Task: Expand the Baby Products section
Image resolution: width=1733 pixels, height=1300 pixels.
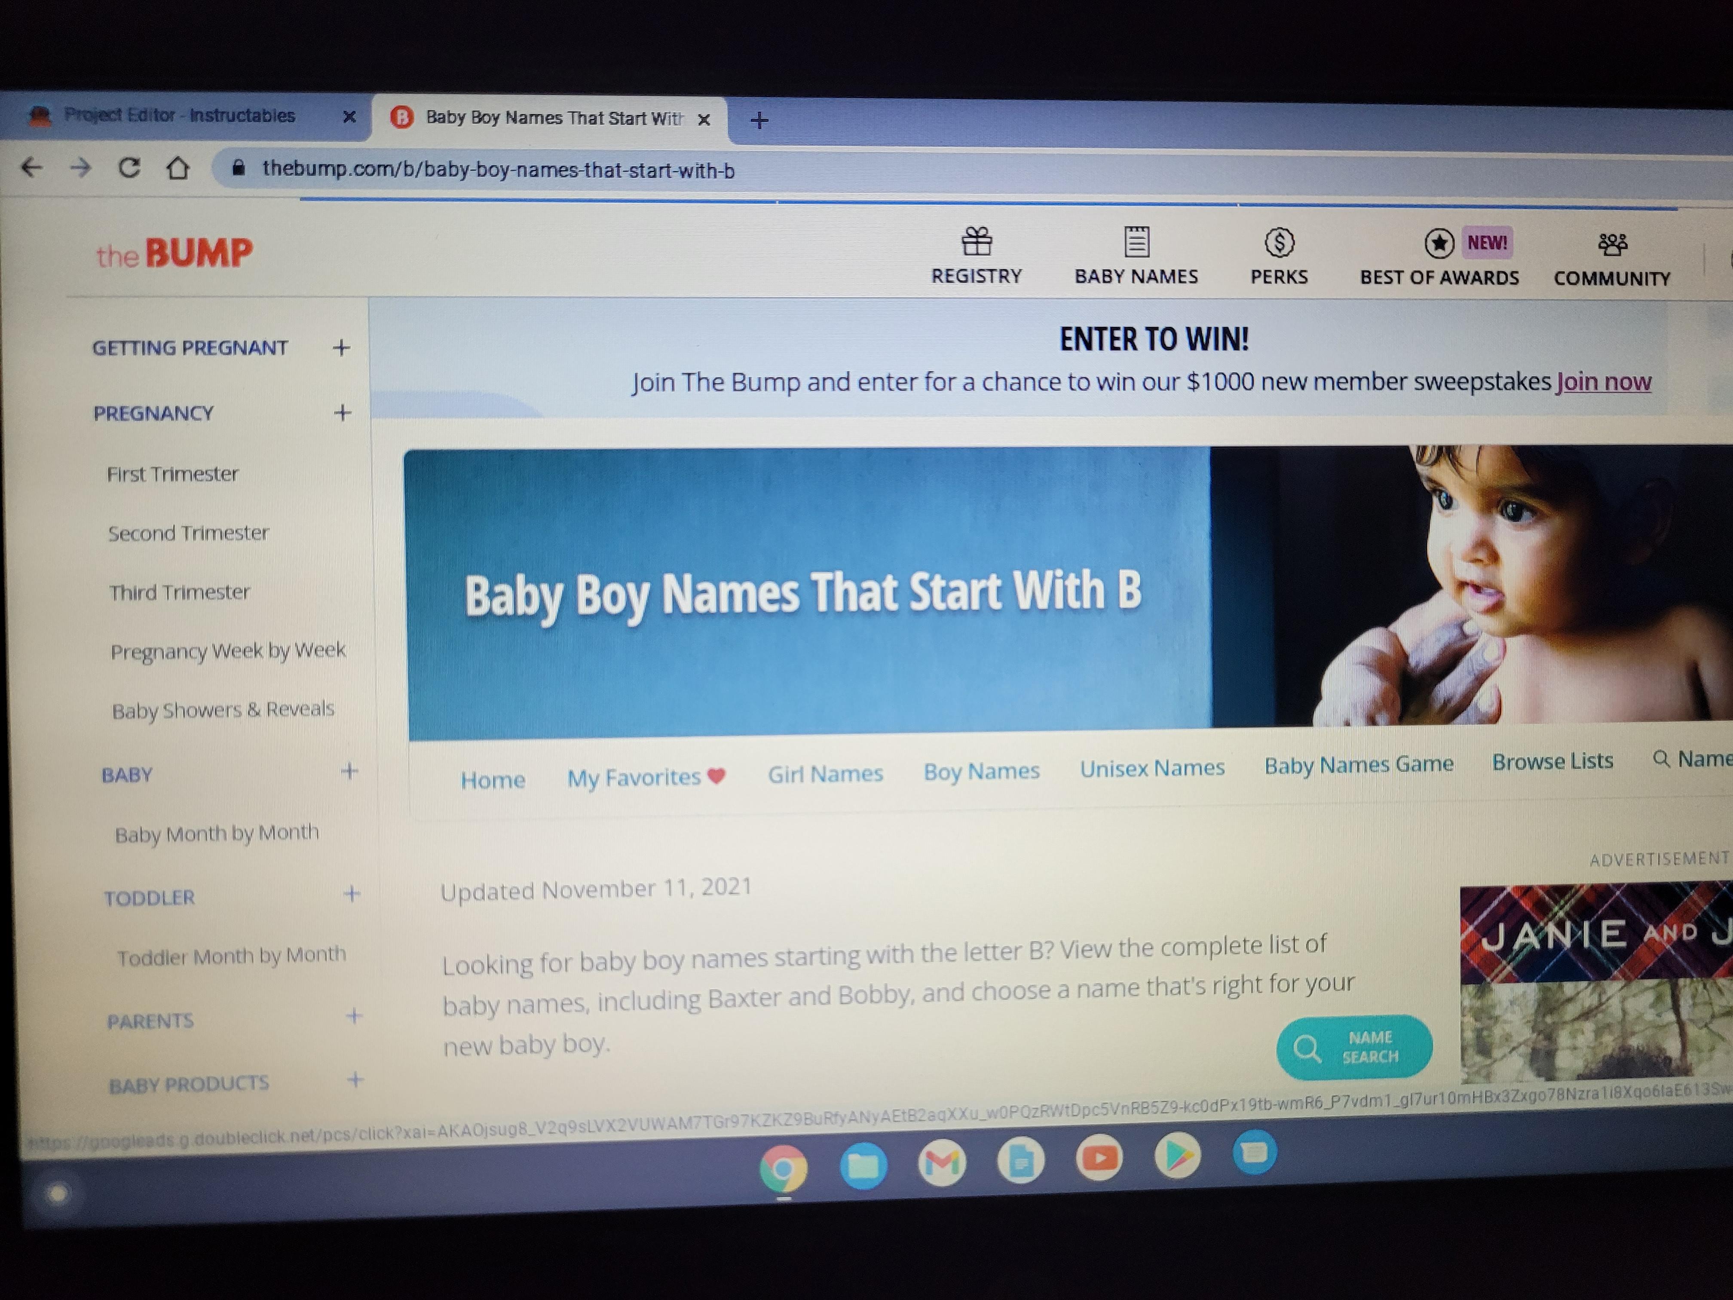Action: 355,1081
